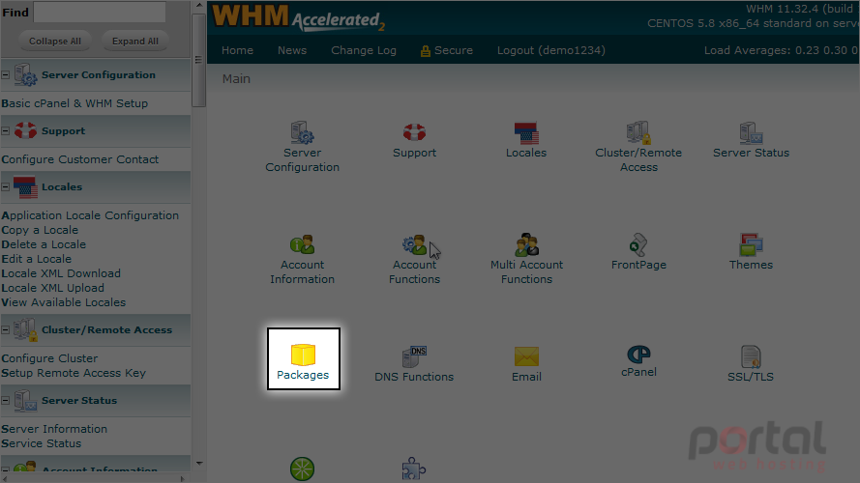
Task: Click the Secure padlock icon in navbar
Action: click(425, 51)
